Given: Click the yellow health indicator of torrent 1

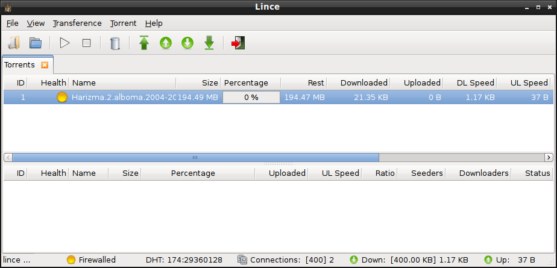Looking at the screenshot, I should click(x=62, y=97).
